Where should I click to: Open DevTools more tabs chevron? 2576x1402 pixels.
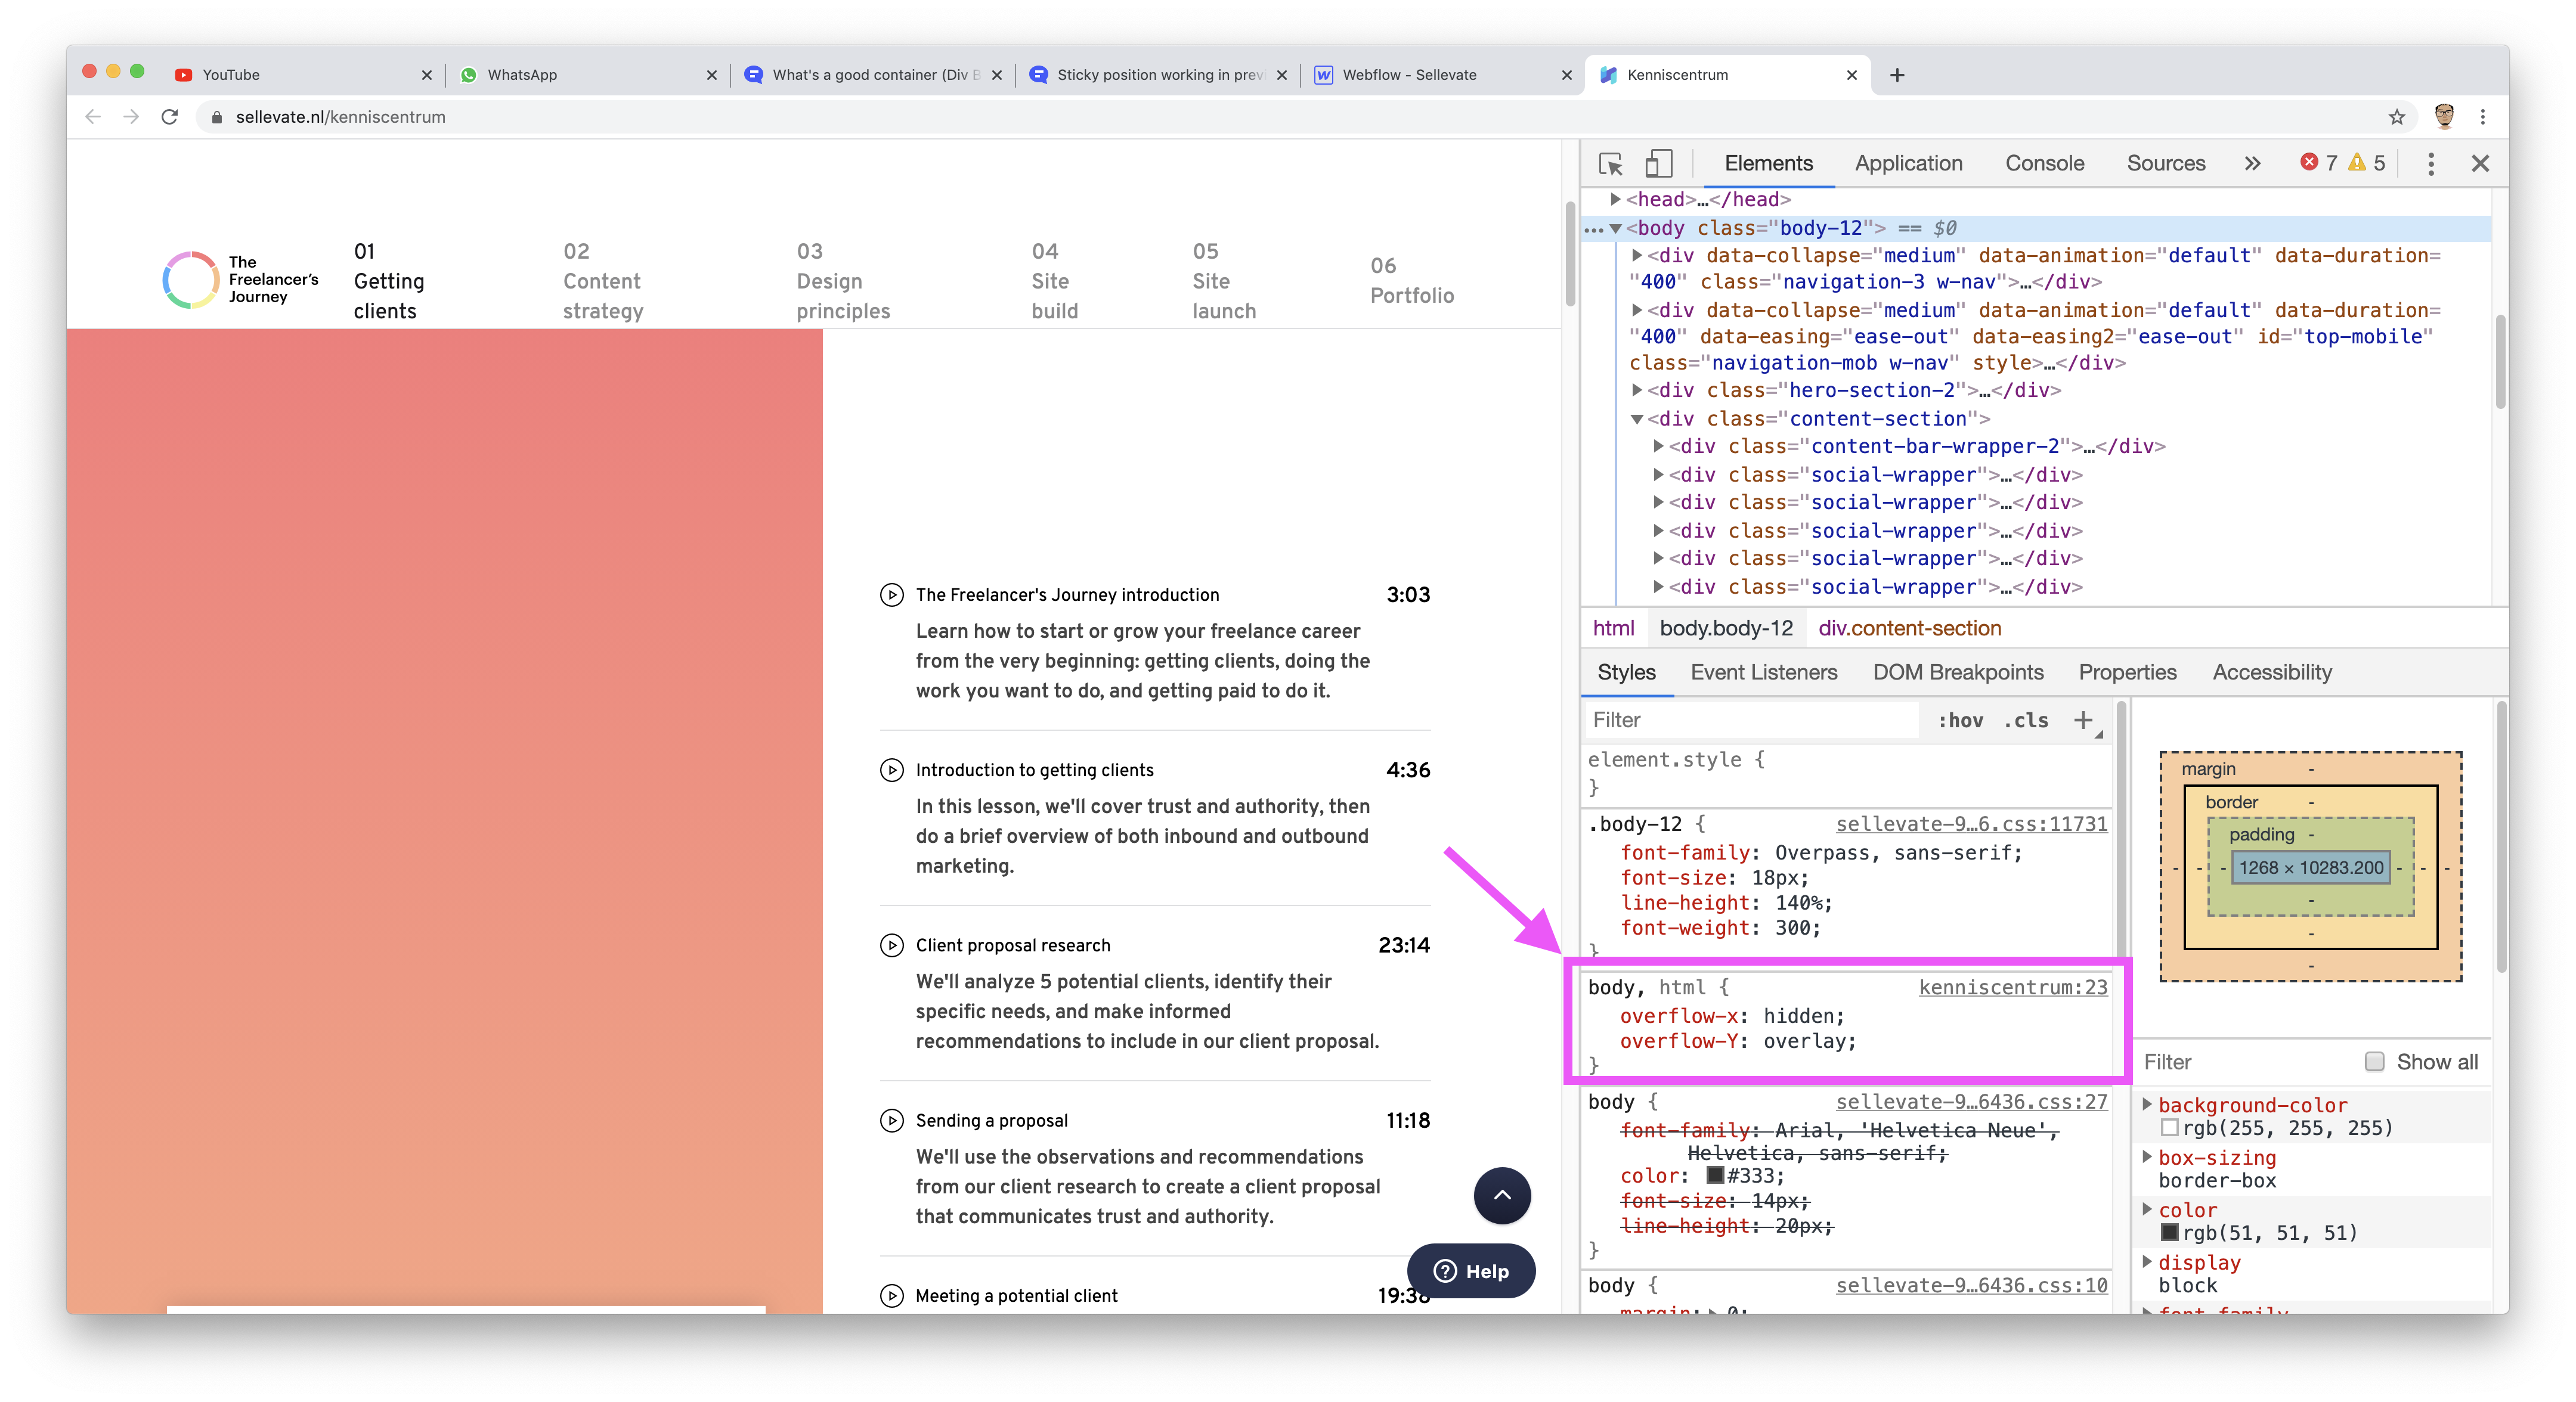[x=2252, y=164]
